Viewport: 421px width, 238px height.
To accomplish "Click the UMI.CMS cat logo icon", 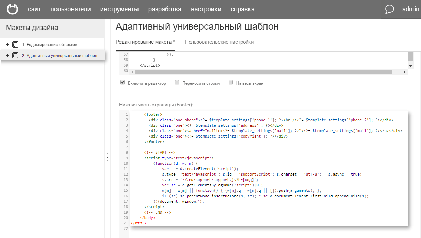I will tap(13, 9).
